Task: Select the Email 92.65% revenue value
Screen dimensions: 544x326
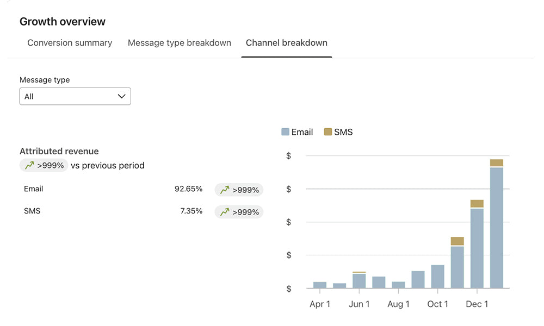Action: tap(188, 189)
